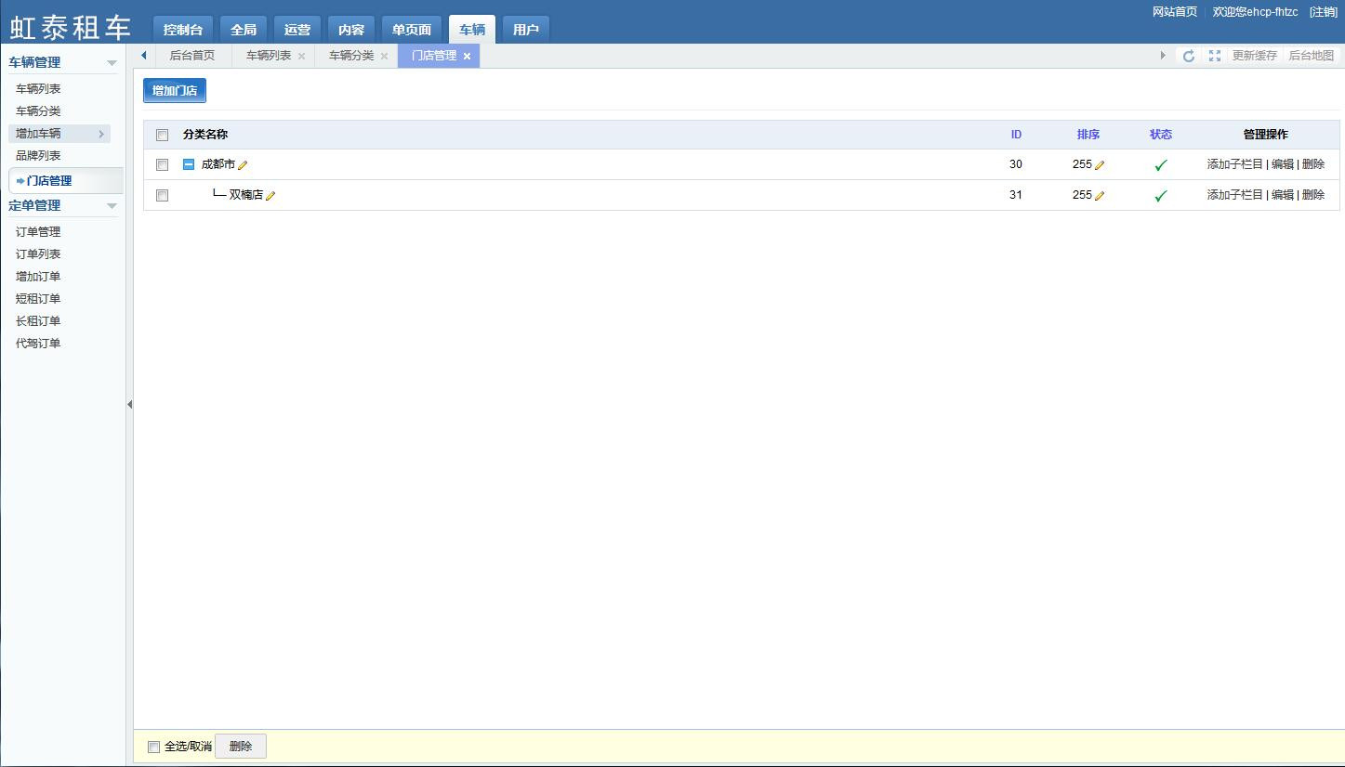
Task: Switch to the 车辆分类 tab
Action: click(x=350, y=56)
